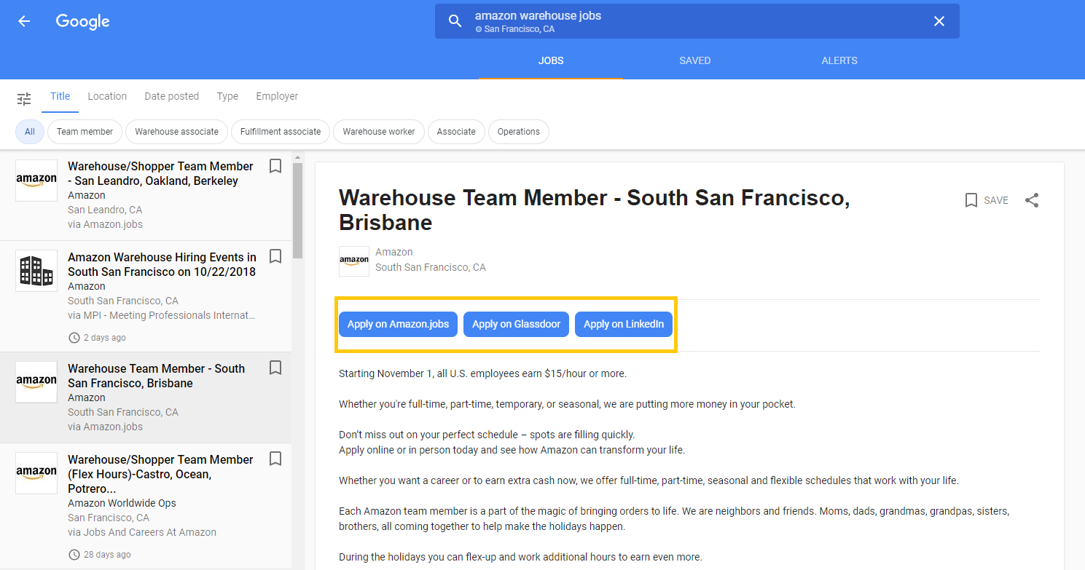Switch to the SAVED tab
Screen dimensions: 1085x570
(695, 60)
